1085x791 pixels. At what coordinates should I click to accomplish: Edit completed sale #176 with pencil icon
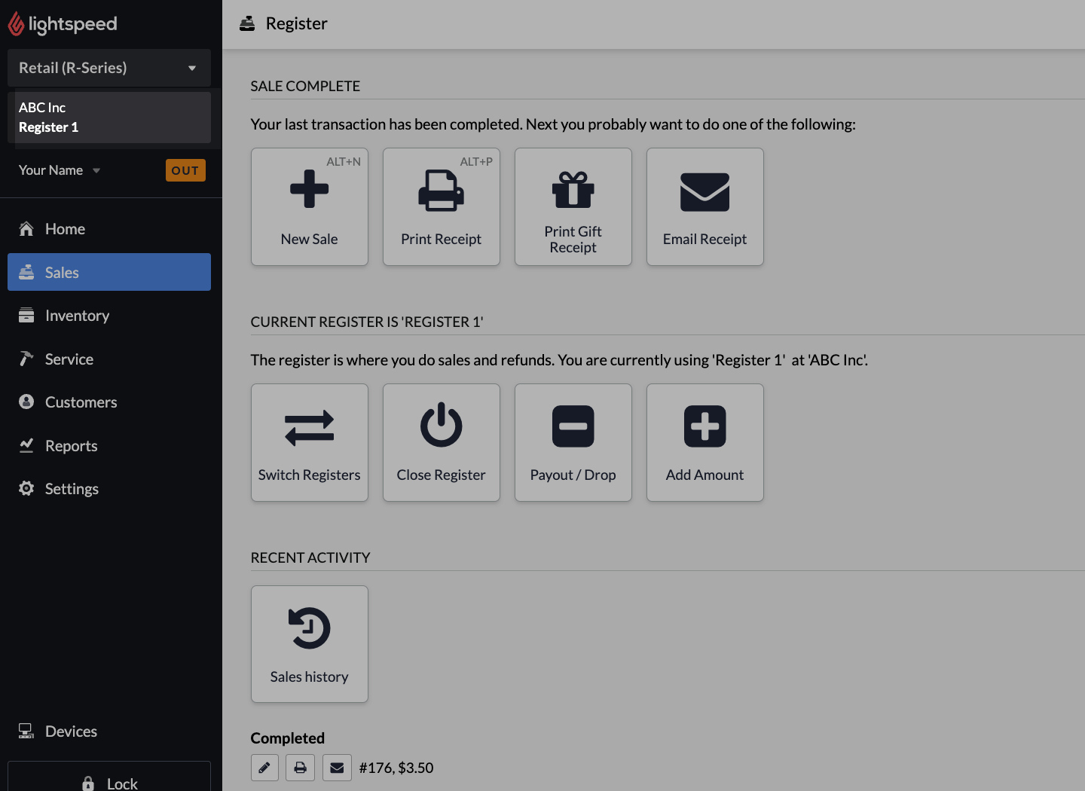pos(264,768)
